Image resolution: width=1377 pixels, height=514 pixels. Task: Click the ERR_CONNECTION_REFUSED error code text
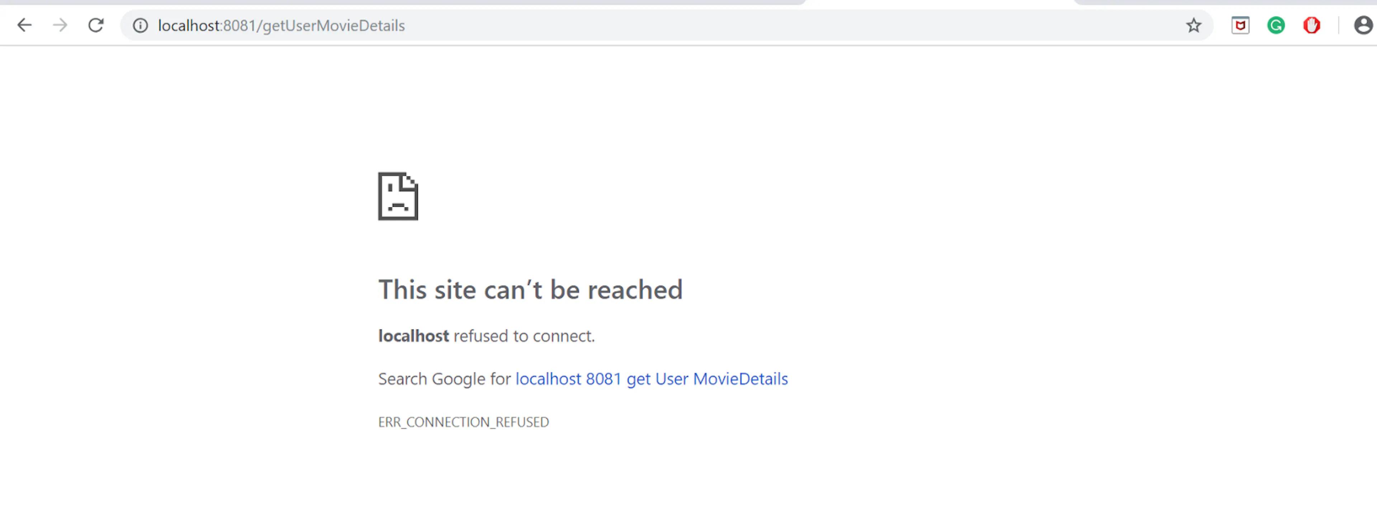[463, 422]
